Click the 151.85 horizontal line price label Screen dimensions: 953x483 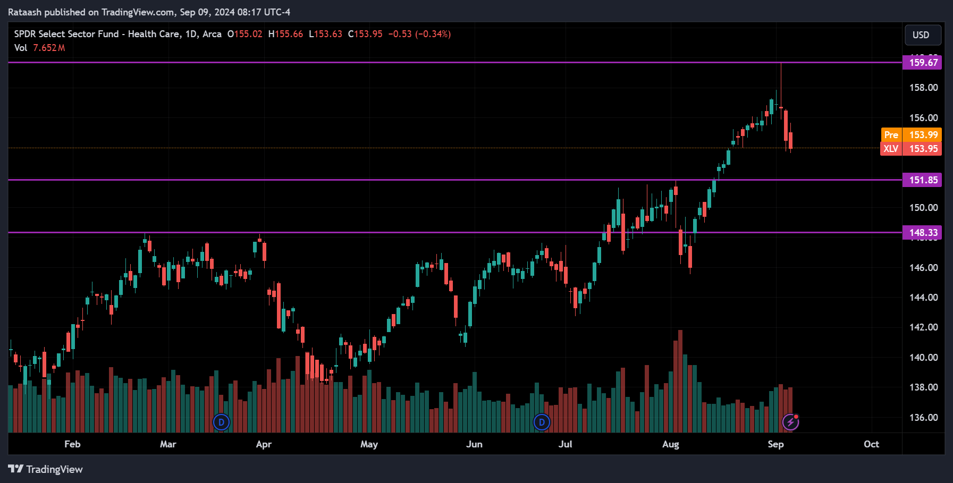pos(922,180)
